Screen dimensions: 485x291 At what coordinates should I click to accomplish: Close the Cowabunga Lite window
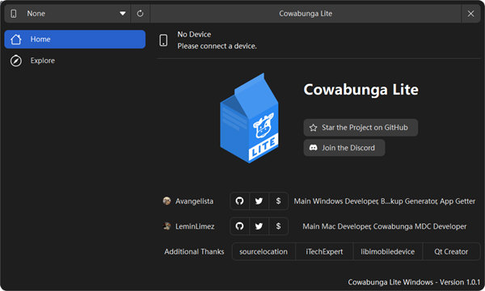pyautogui.click(x=470, y=14)
